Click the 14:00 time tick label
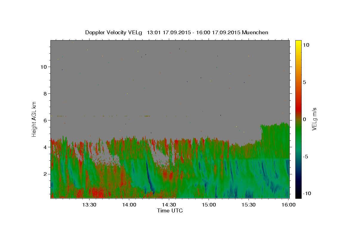The width and height of the screenshot is (358, 238). point(129,205)
